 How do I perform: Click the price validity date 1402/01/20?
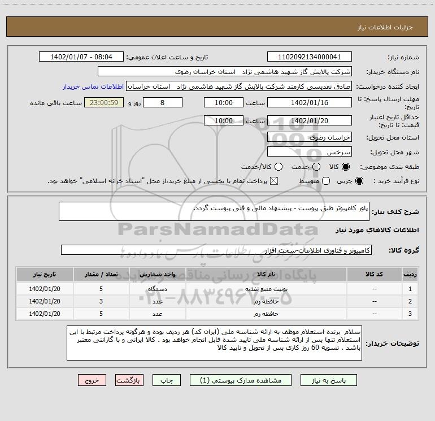click(x=310, y=120)
